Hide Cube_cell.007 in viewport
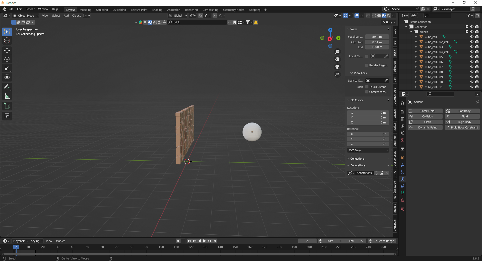482x261 pixels. (472, 67)
